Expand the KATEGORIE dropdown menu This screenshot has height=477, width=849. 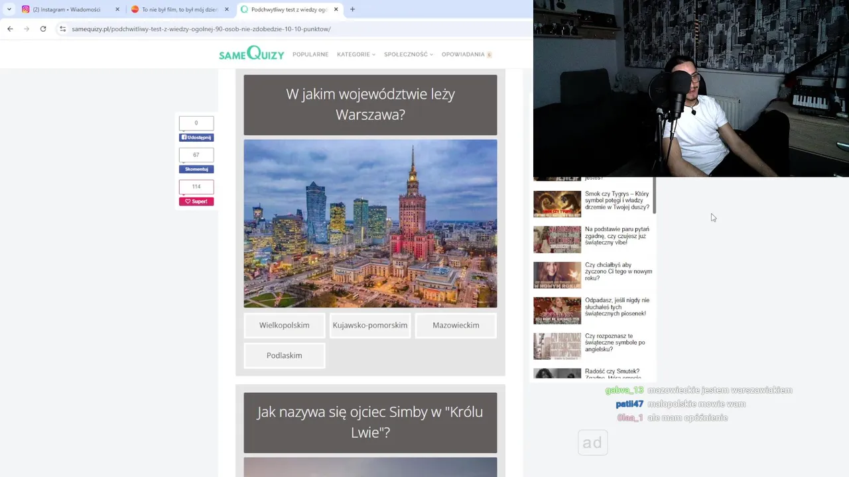tap(356, 54)
